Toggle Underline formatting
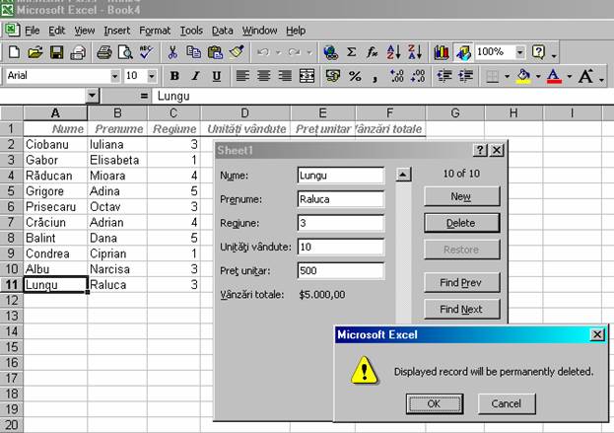This screenshot has width=614, height=433. pyautogui.click(x=214, y=76)
